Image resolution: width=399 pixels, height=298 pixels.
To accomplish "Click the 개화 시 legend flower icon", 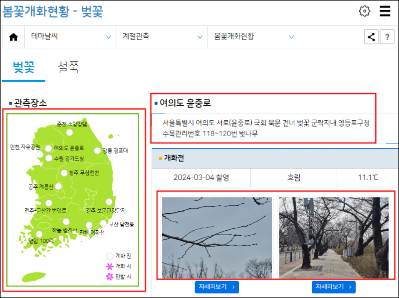I will coord(110,266).
